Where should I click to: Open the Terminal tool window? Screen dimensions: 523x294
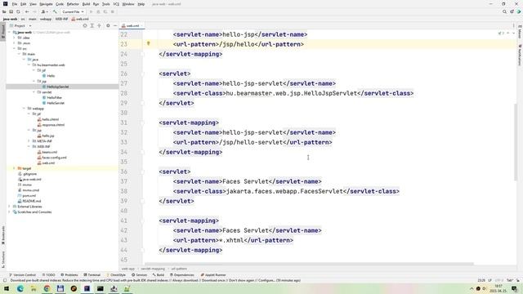coord(92,275)
